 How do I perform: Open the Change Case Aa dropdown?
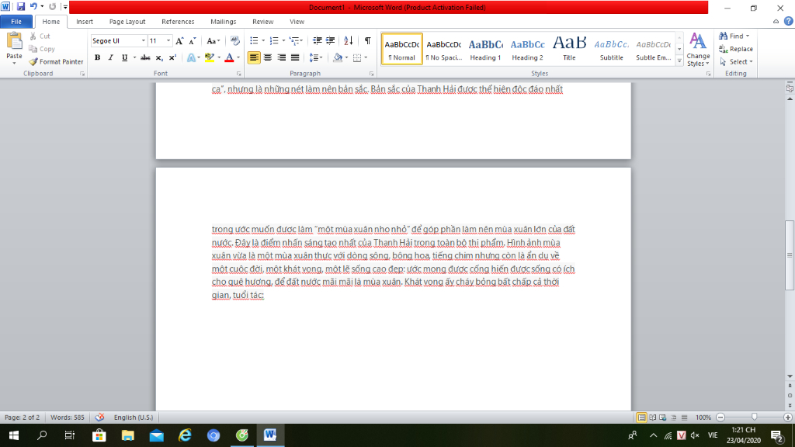[x=214, y=41]
